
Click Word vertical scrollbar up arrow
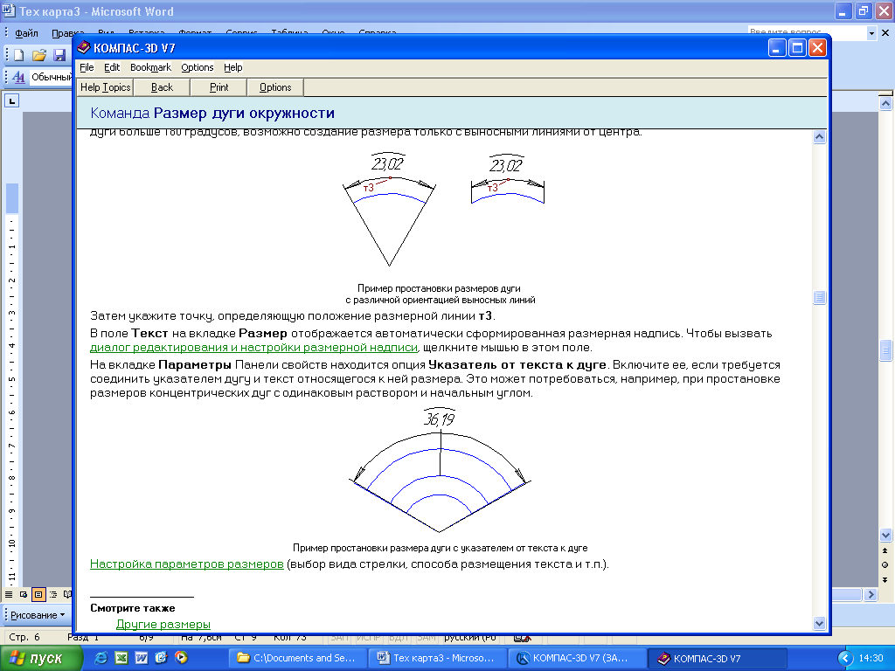(885, 103)
